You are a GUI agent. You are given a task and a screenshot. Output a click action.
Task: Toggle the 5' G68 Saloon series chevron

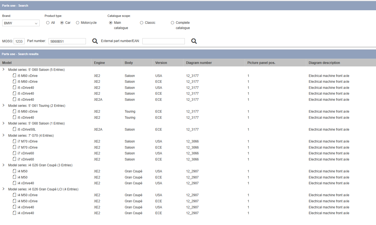point(4,123)
